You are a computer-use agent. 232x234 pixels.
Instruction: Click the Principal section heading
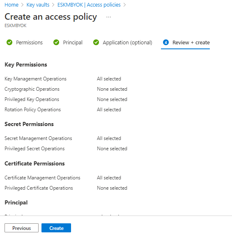[x=16, y=202]
